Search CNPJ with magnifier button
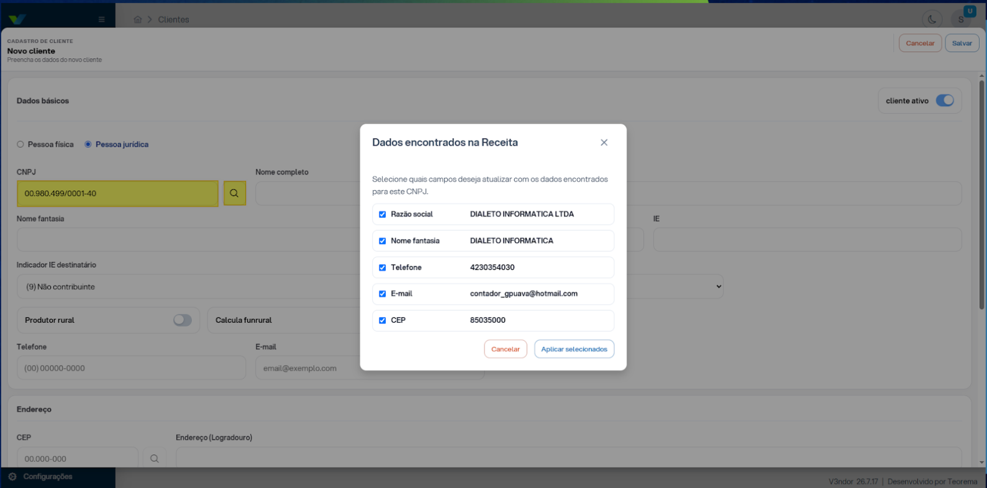The height and width of the screenshot is (488, 987). click(x=234, y=193)
